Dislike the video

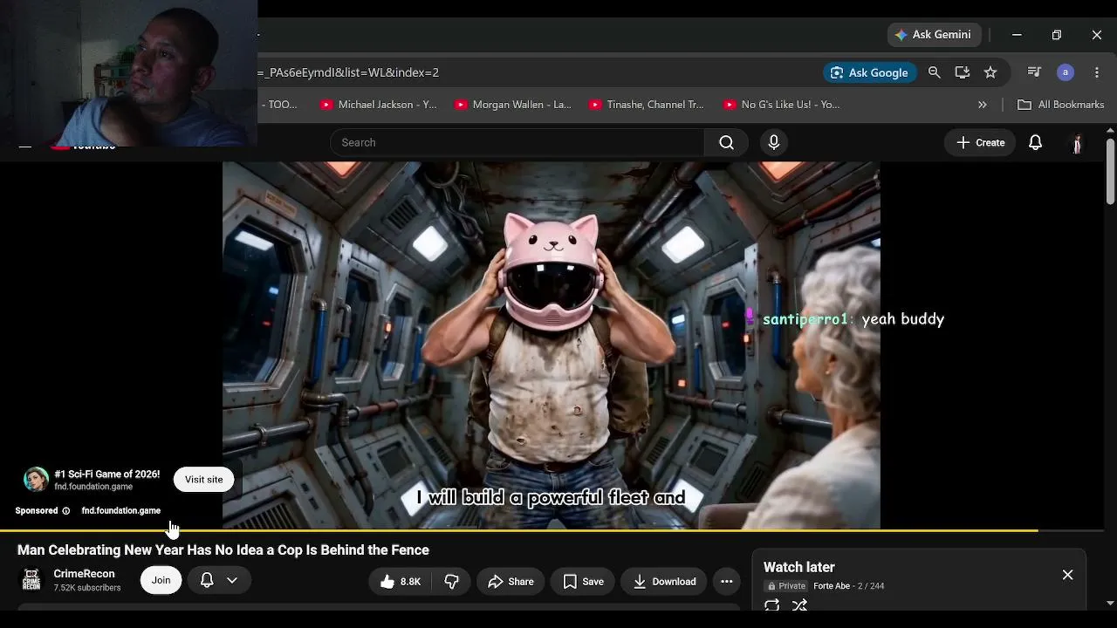click(x=451, y=582)
